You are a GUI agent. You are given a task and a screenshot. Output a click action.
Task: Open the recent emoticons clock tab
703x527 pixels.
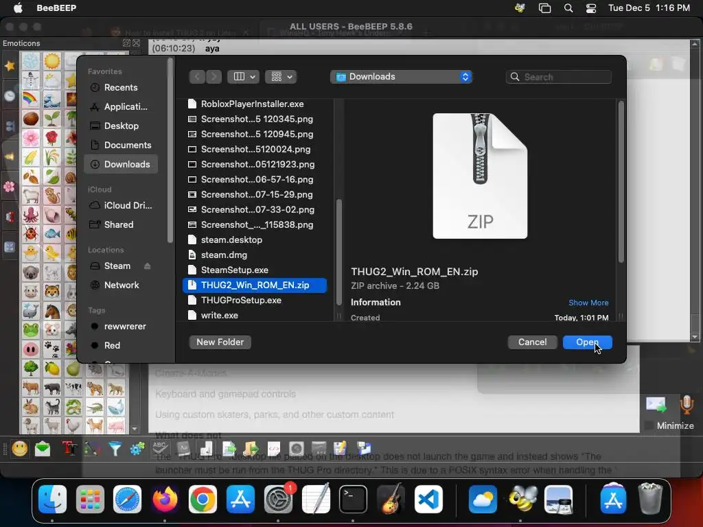pos(10,96)
